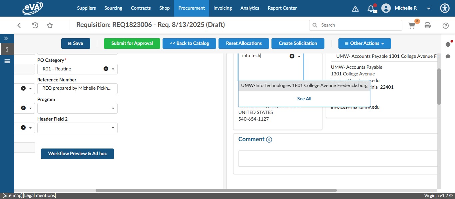455x199 pixels.
Task: Open the help question mark
Action: 446,25
